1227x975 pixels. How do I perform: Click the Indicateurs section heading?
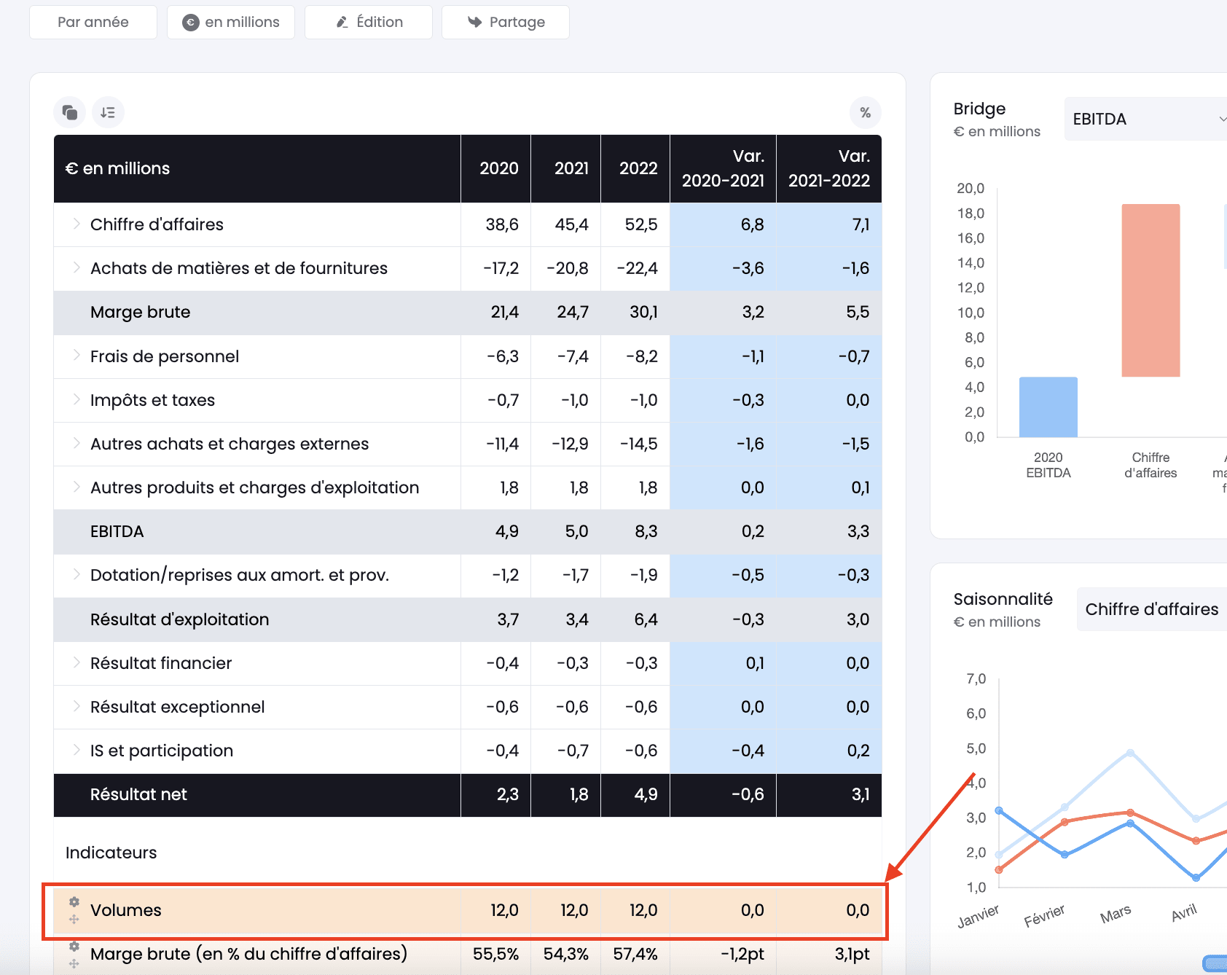111,853
